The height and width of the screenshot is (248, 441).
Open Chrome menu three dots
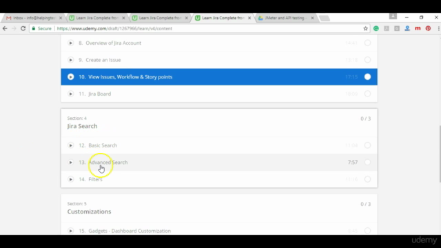[438, 28]
